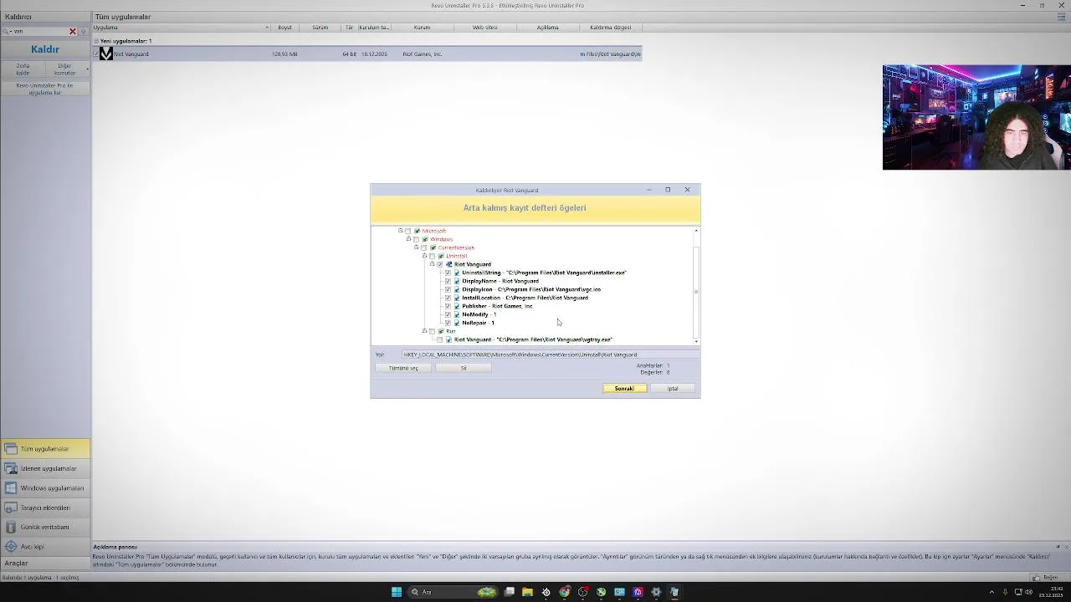
Task: Uncheck the Riot Vanguard key checkbox
Action: click(x=440, y=264)
